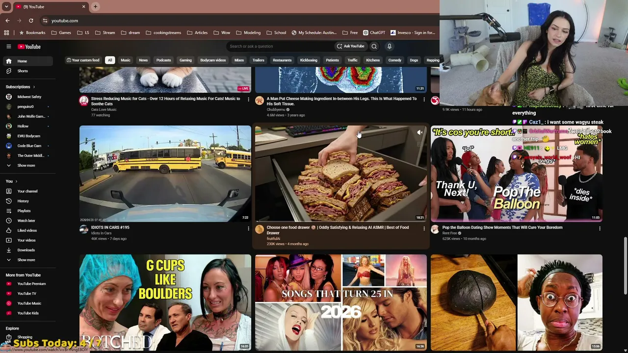Click the site information icon in address bar

[x=45, y=21]
